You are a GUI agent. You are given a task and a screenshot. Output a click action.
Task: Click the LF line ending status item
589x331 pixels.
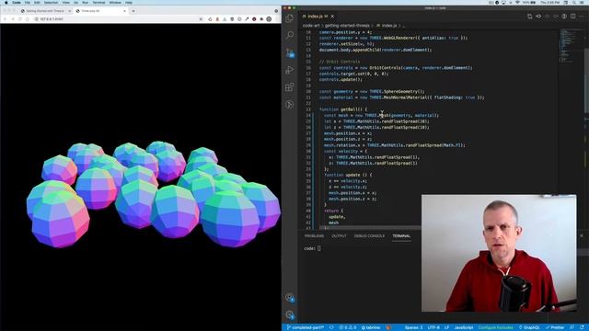(447, 327)
